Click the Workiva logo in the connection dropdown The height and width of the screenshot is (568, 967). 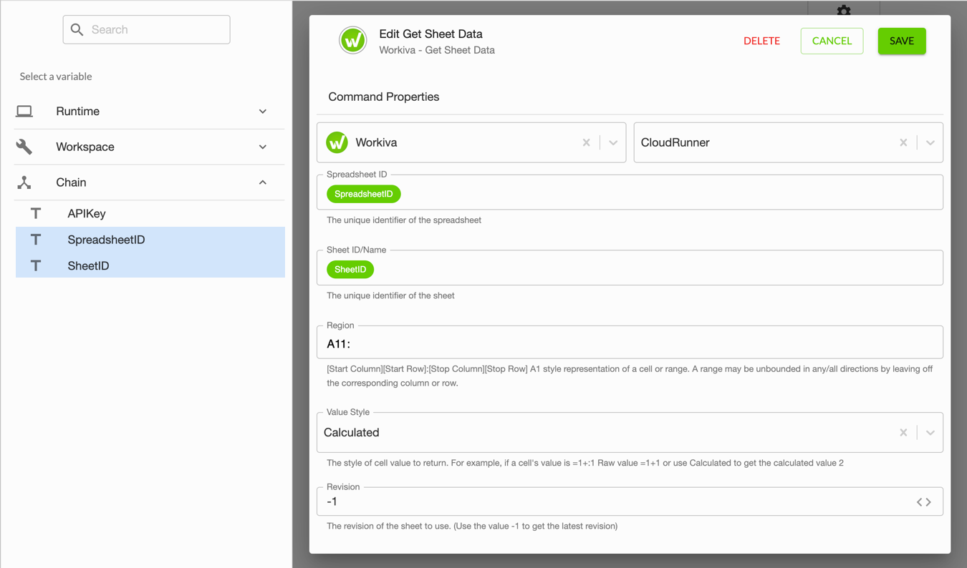click(337, 142)
